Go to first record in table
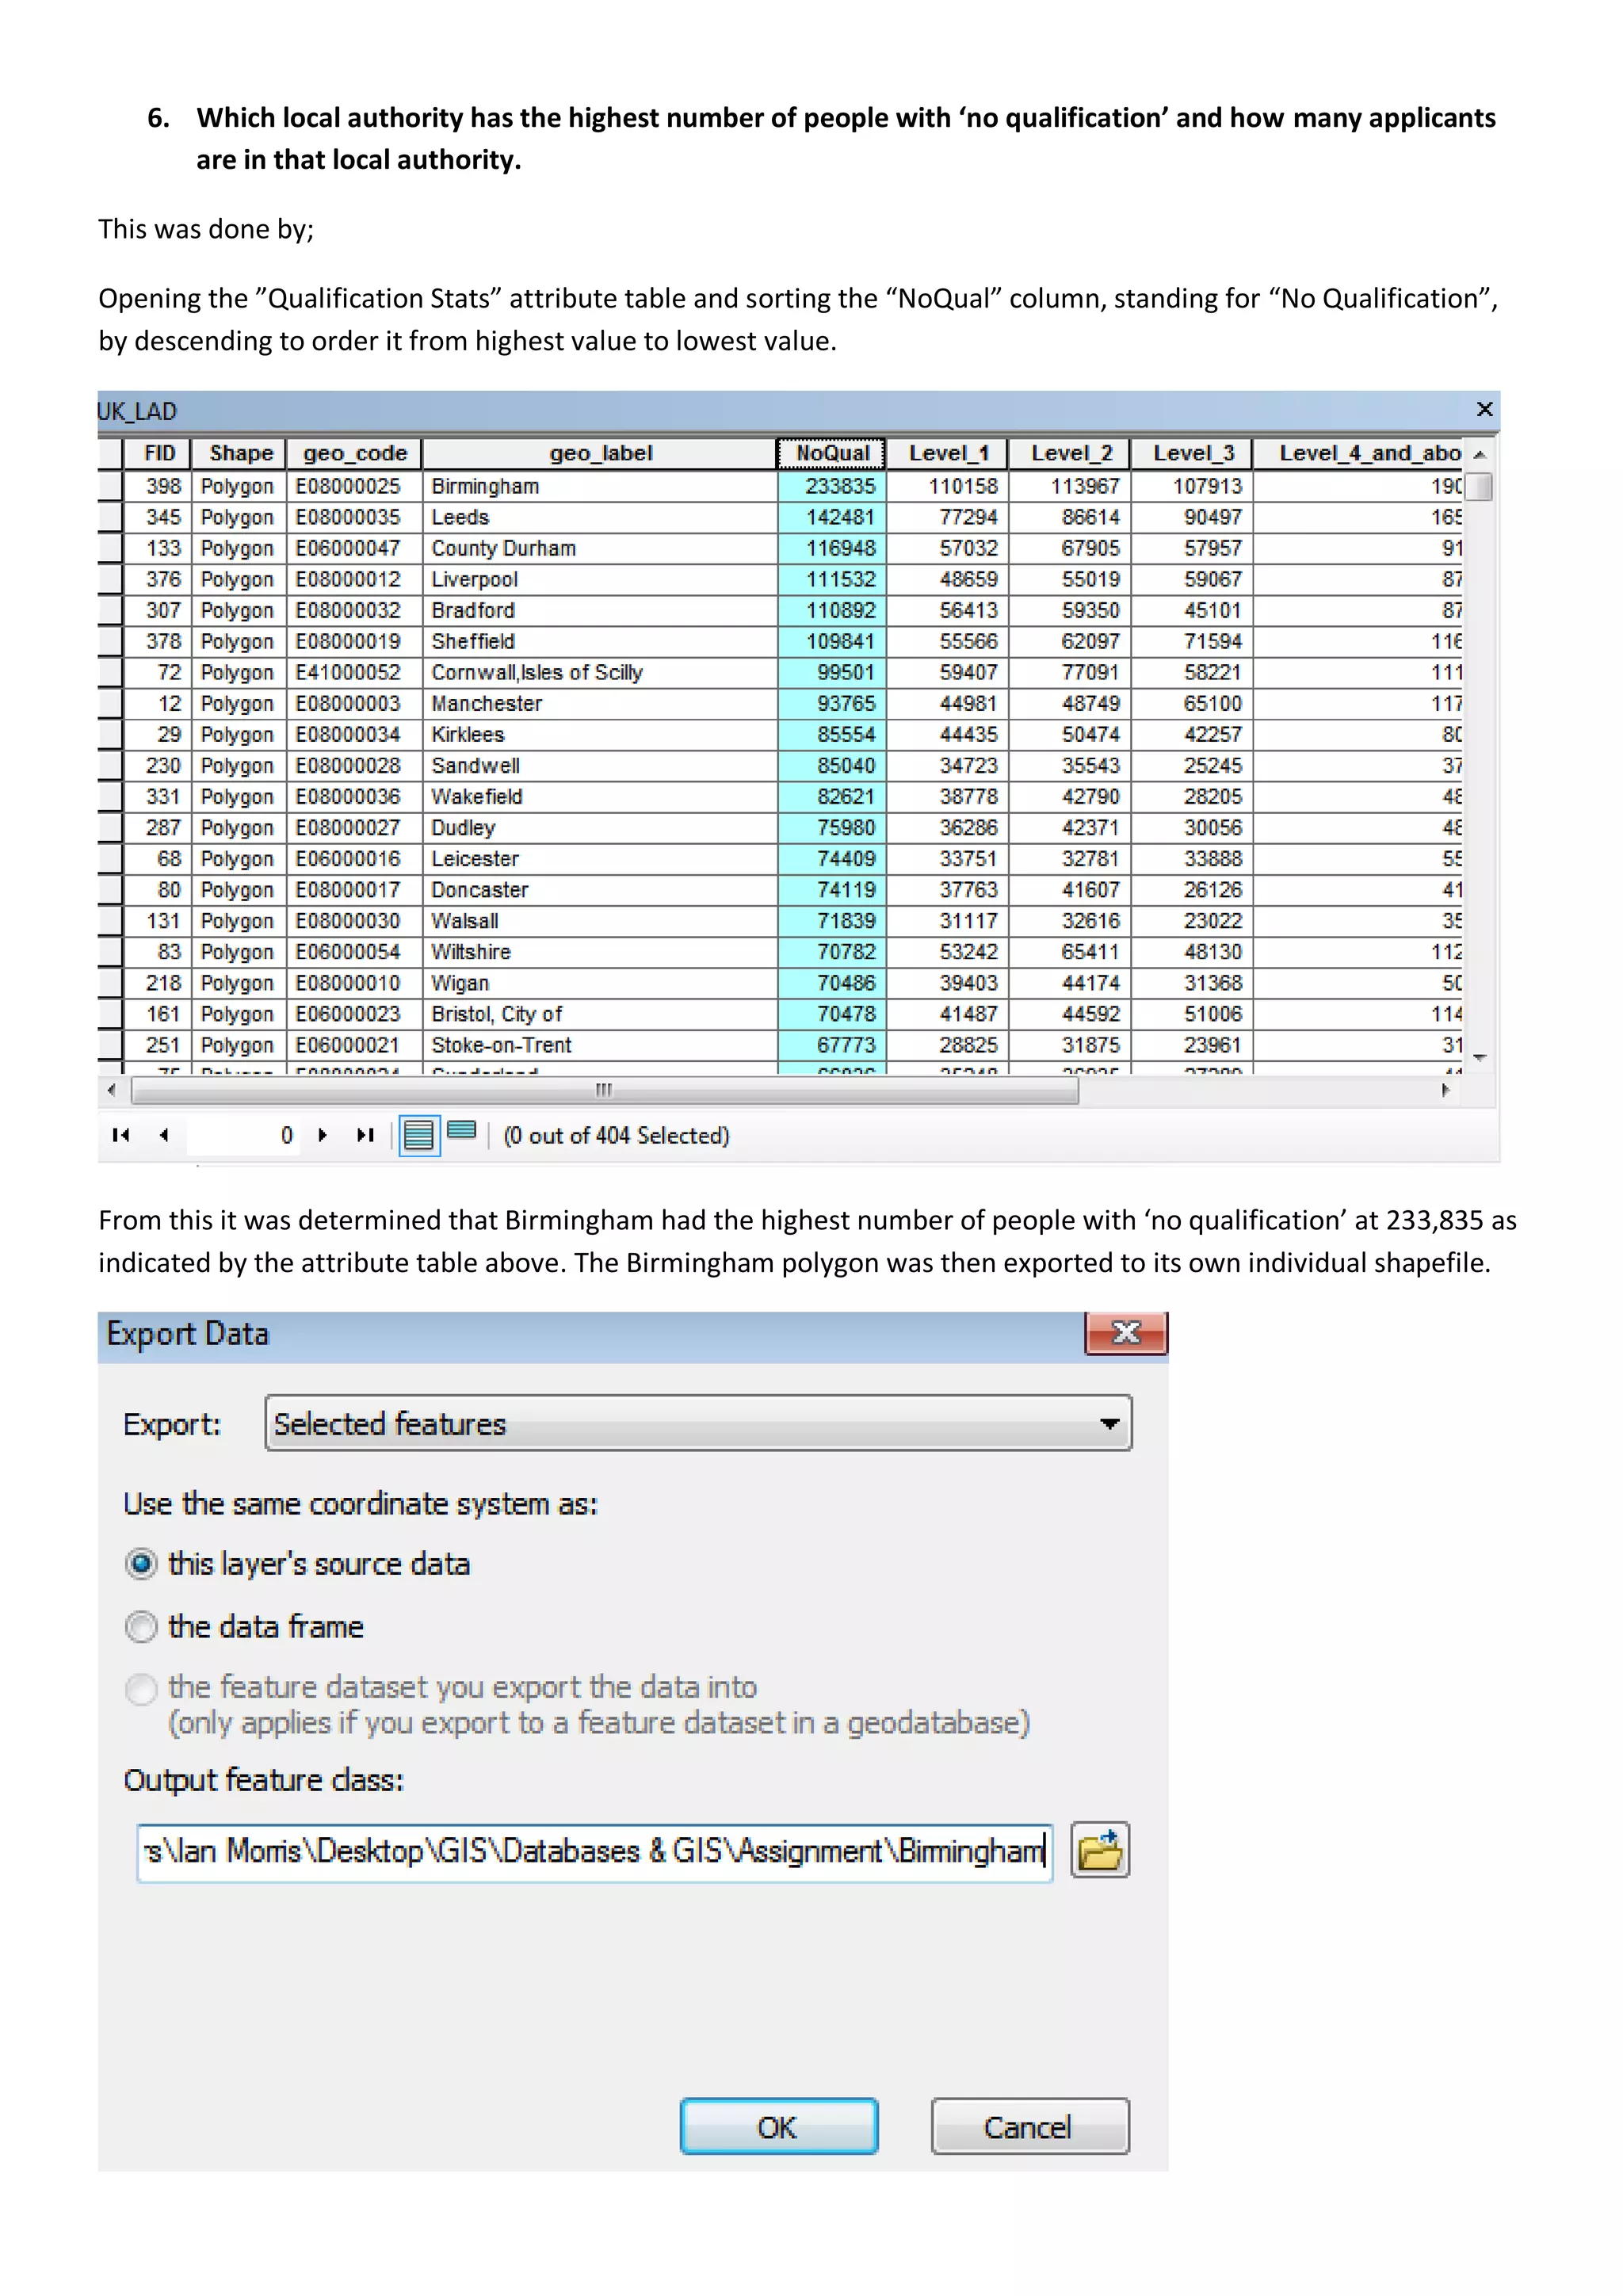This screenshot has width=1623, height=2296. pyautogui.click(x=121, y=1135)
